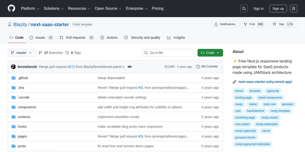Open the appearance settings icon beside Sign up
Viewport: 305px width, 152px height.
[294, 8]
